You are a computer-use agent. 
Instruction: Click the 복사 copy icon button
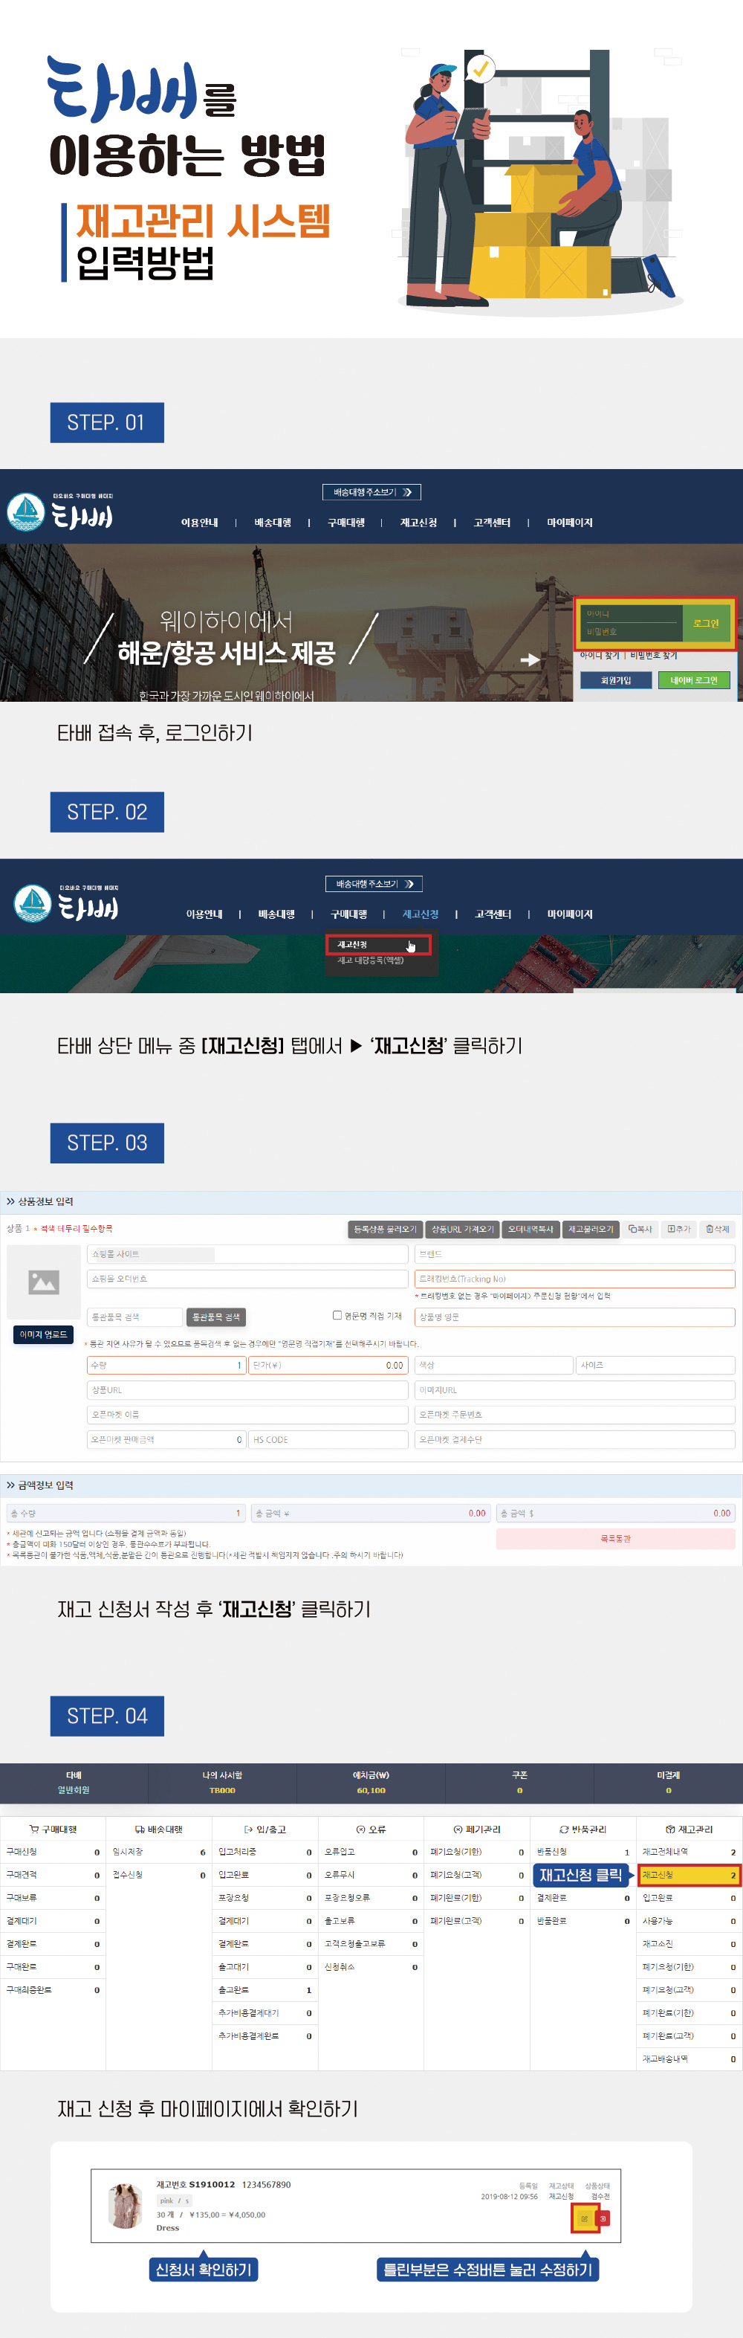(x=640, y=1229)
